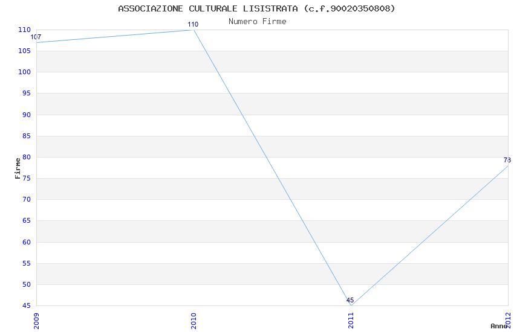Click y-axis tick value 65

click(x=27, y=221)
